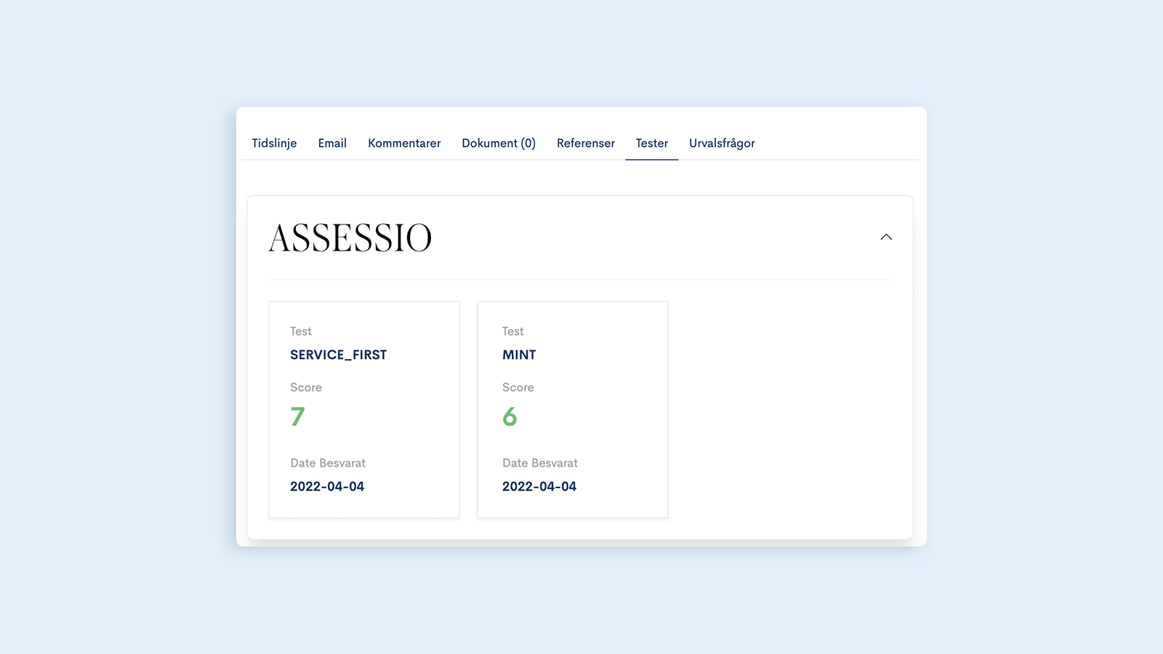The image size is (1163, 654).
Task: Select the Tester tab
Action: tap(652, 143)
